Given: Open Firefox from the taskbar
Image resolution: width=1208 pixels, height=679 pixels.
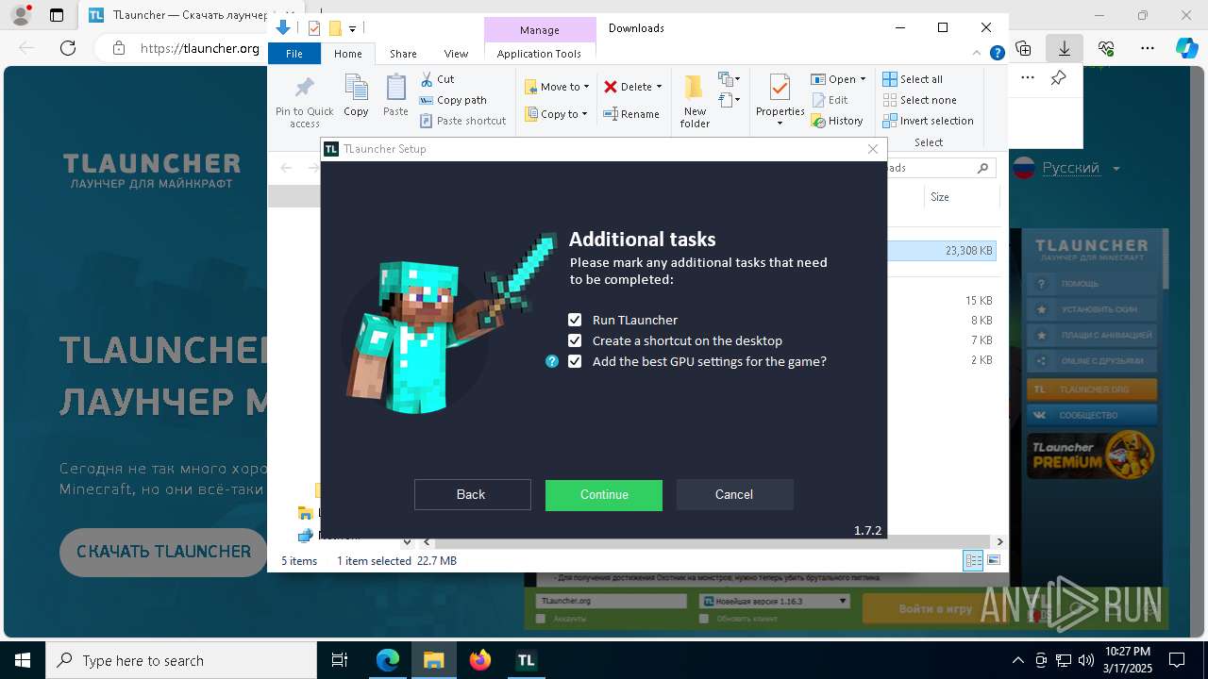Looking at the screenshot, I should tap(480, 660).
